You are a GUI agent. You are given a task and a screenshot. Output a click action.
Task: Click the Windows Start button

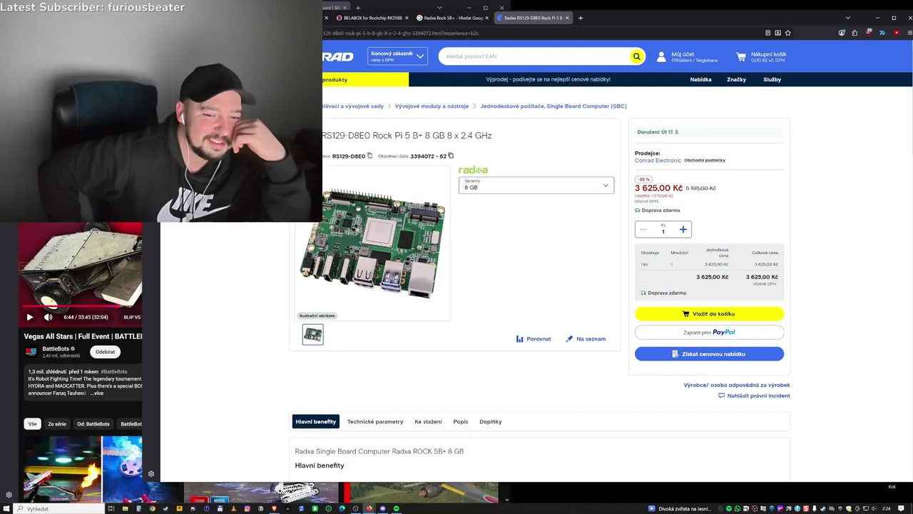[8, 508]
